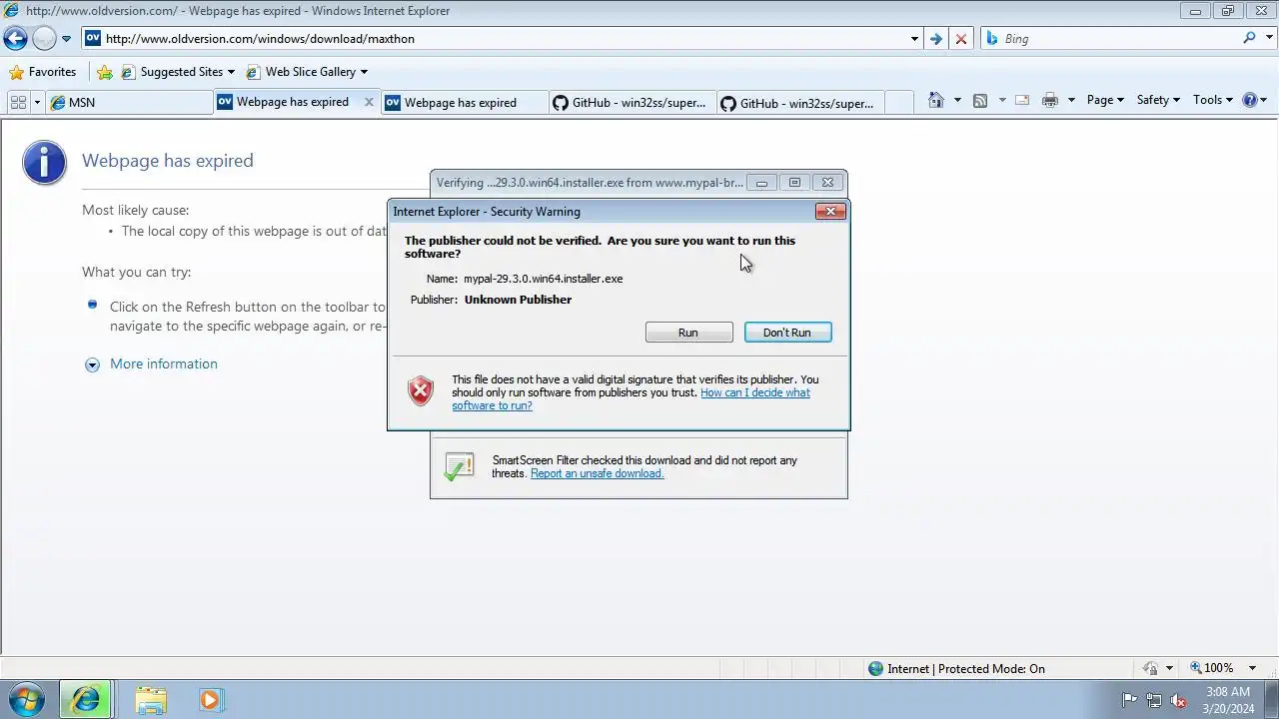Switch to first GitHub win32ss tab
Screen dimensions: 1279x719
point(632,102)
